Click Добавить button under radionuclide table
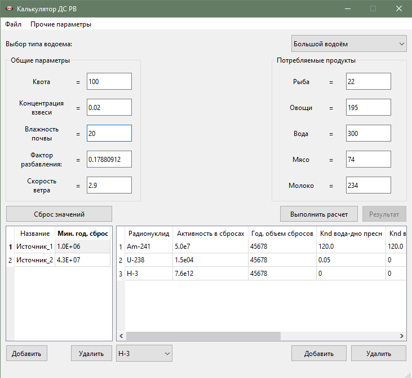The width and height of the screenshot is (412, 378). pos(319,353)
